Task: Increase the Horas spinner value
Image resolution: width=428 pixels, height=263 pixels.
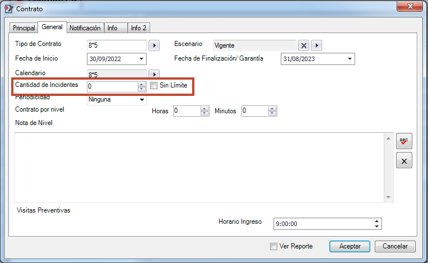Action: [x=204, y=109]
